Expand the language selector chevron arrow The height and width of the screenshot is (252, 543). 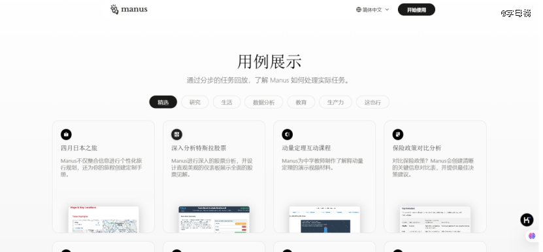click(x=387, y=10)
